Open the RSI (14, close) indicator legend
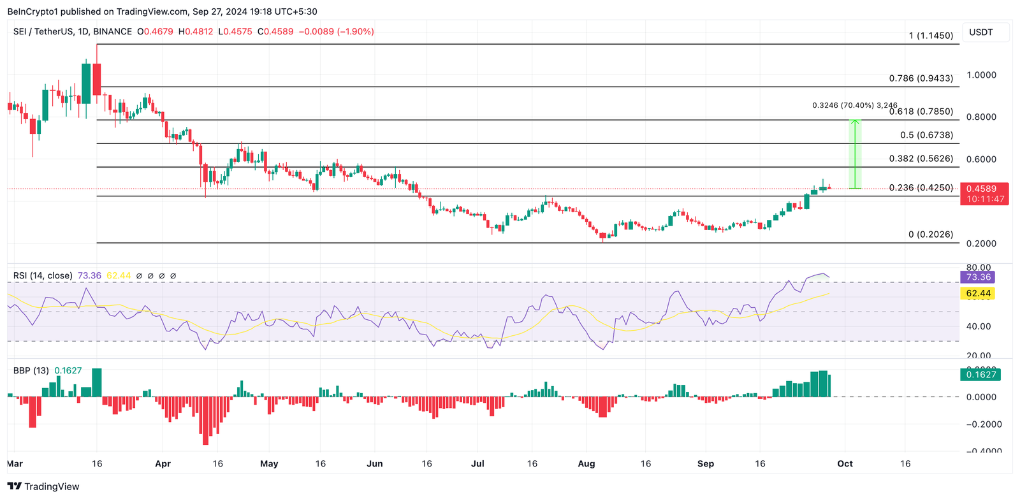The height and width of the screenshot is (499, 1020). (43, 275)
